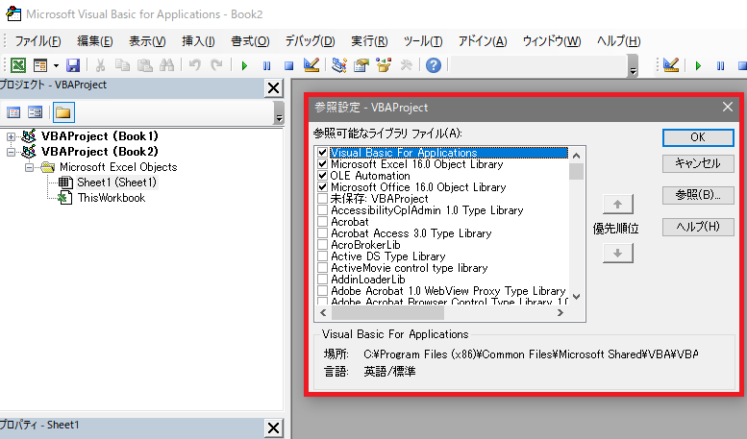The height and width of the screenshot is (439, 747).
Task: Click the Undo arrow icon
Action: tap(194, 65)
